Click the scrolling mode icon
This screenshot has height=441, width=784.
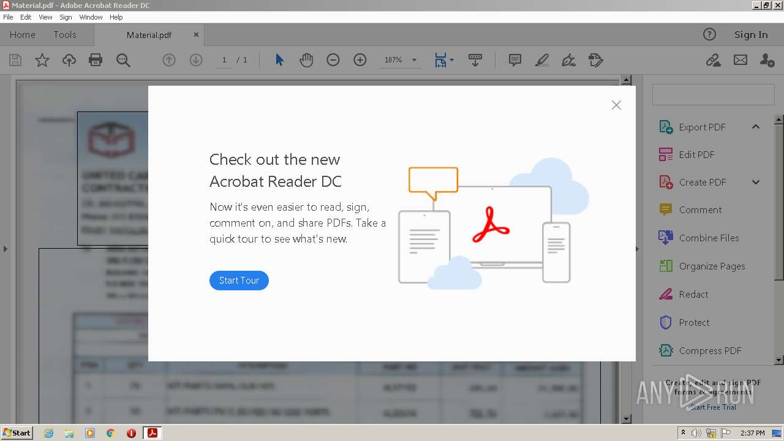(475, 60)
